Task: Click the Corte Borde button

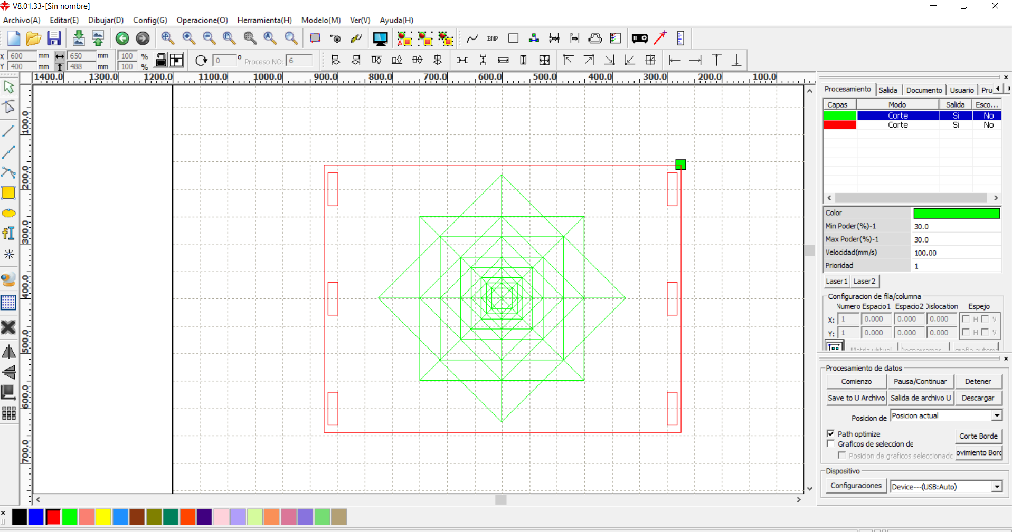Action: (978, 436)
